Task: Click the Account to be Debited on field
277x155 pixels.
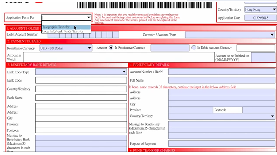Action: pos(263,57)
